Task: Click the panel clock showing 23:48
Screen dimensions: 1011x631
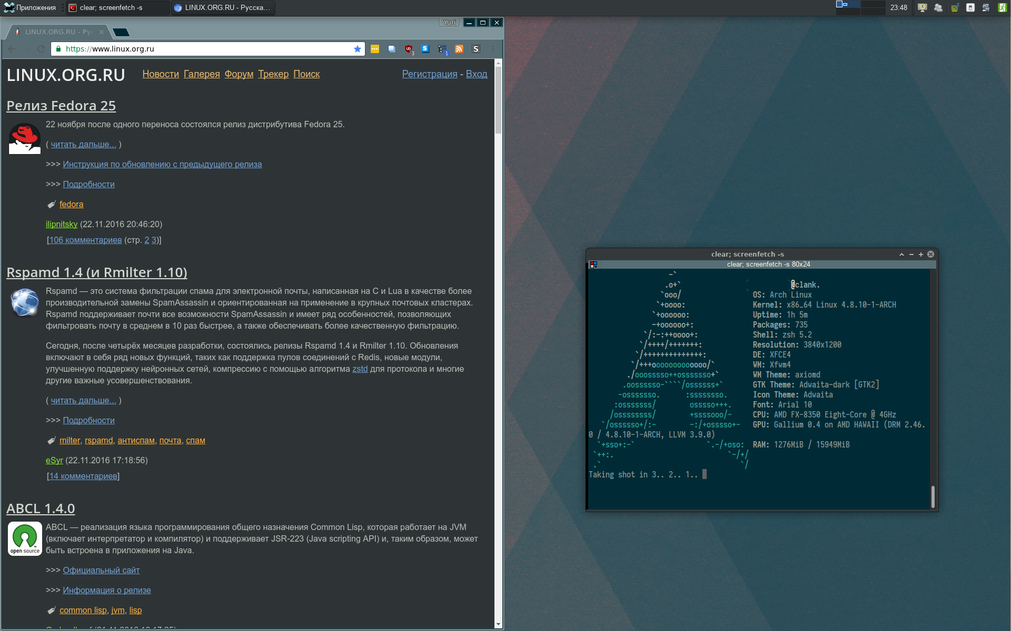Action: [x=898, y=7]
